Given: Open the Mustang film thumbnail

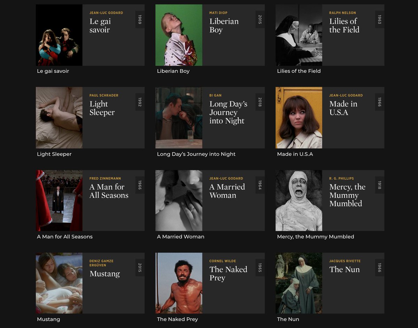Looking at the screenshot, I should [59, 283].
